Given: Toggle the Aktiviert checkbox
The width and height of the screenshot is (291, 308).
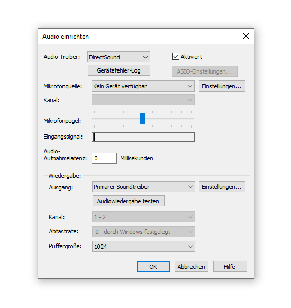Looking at the screenshot, I should pos(176,57).
